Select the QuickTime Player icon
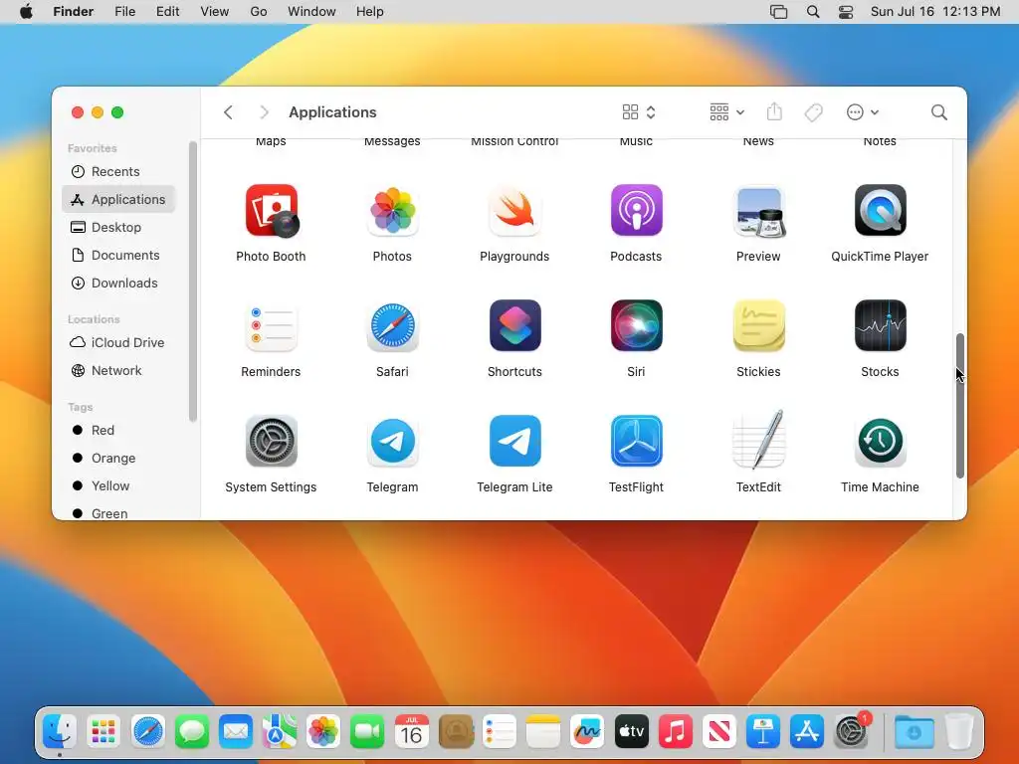Viewport: 1019px width, 764px height. [x=880, y=211]
